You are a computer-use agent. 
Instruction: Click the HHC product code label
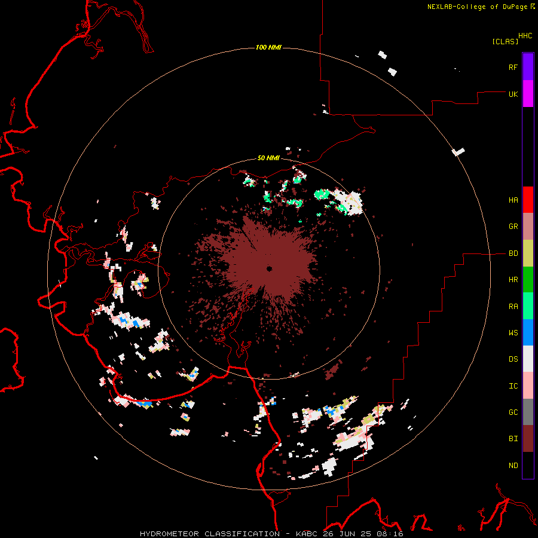(x=525, y=36)
